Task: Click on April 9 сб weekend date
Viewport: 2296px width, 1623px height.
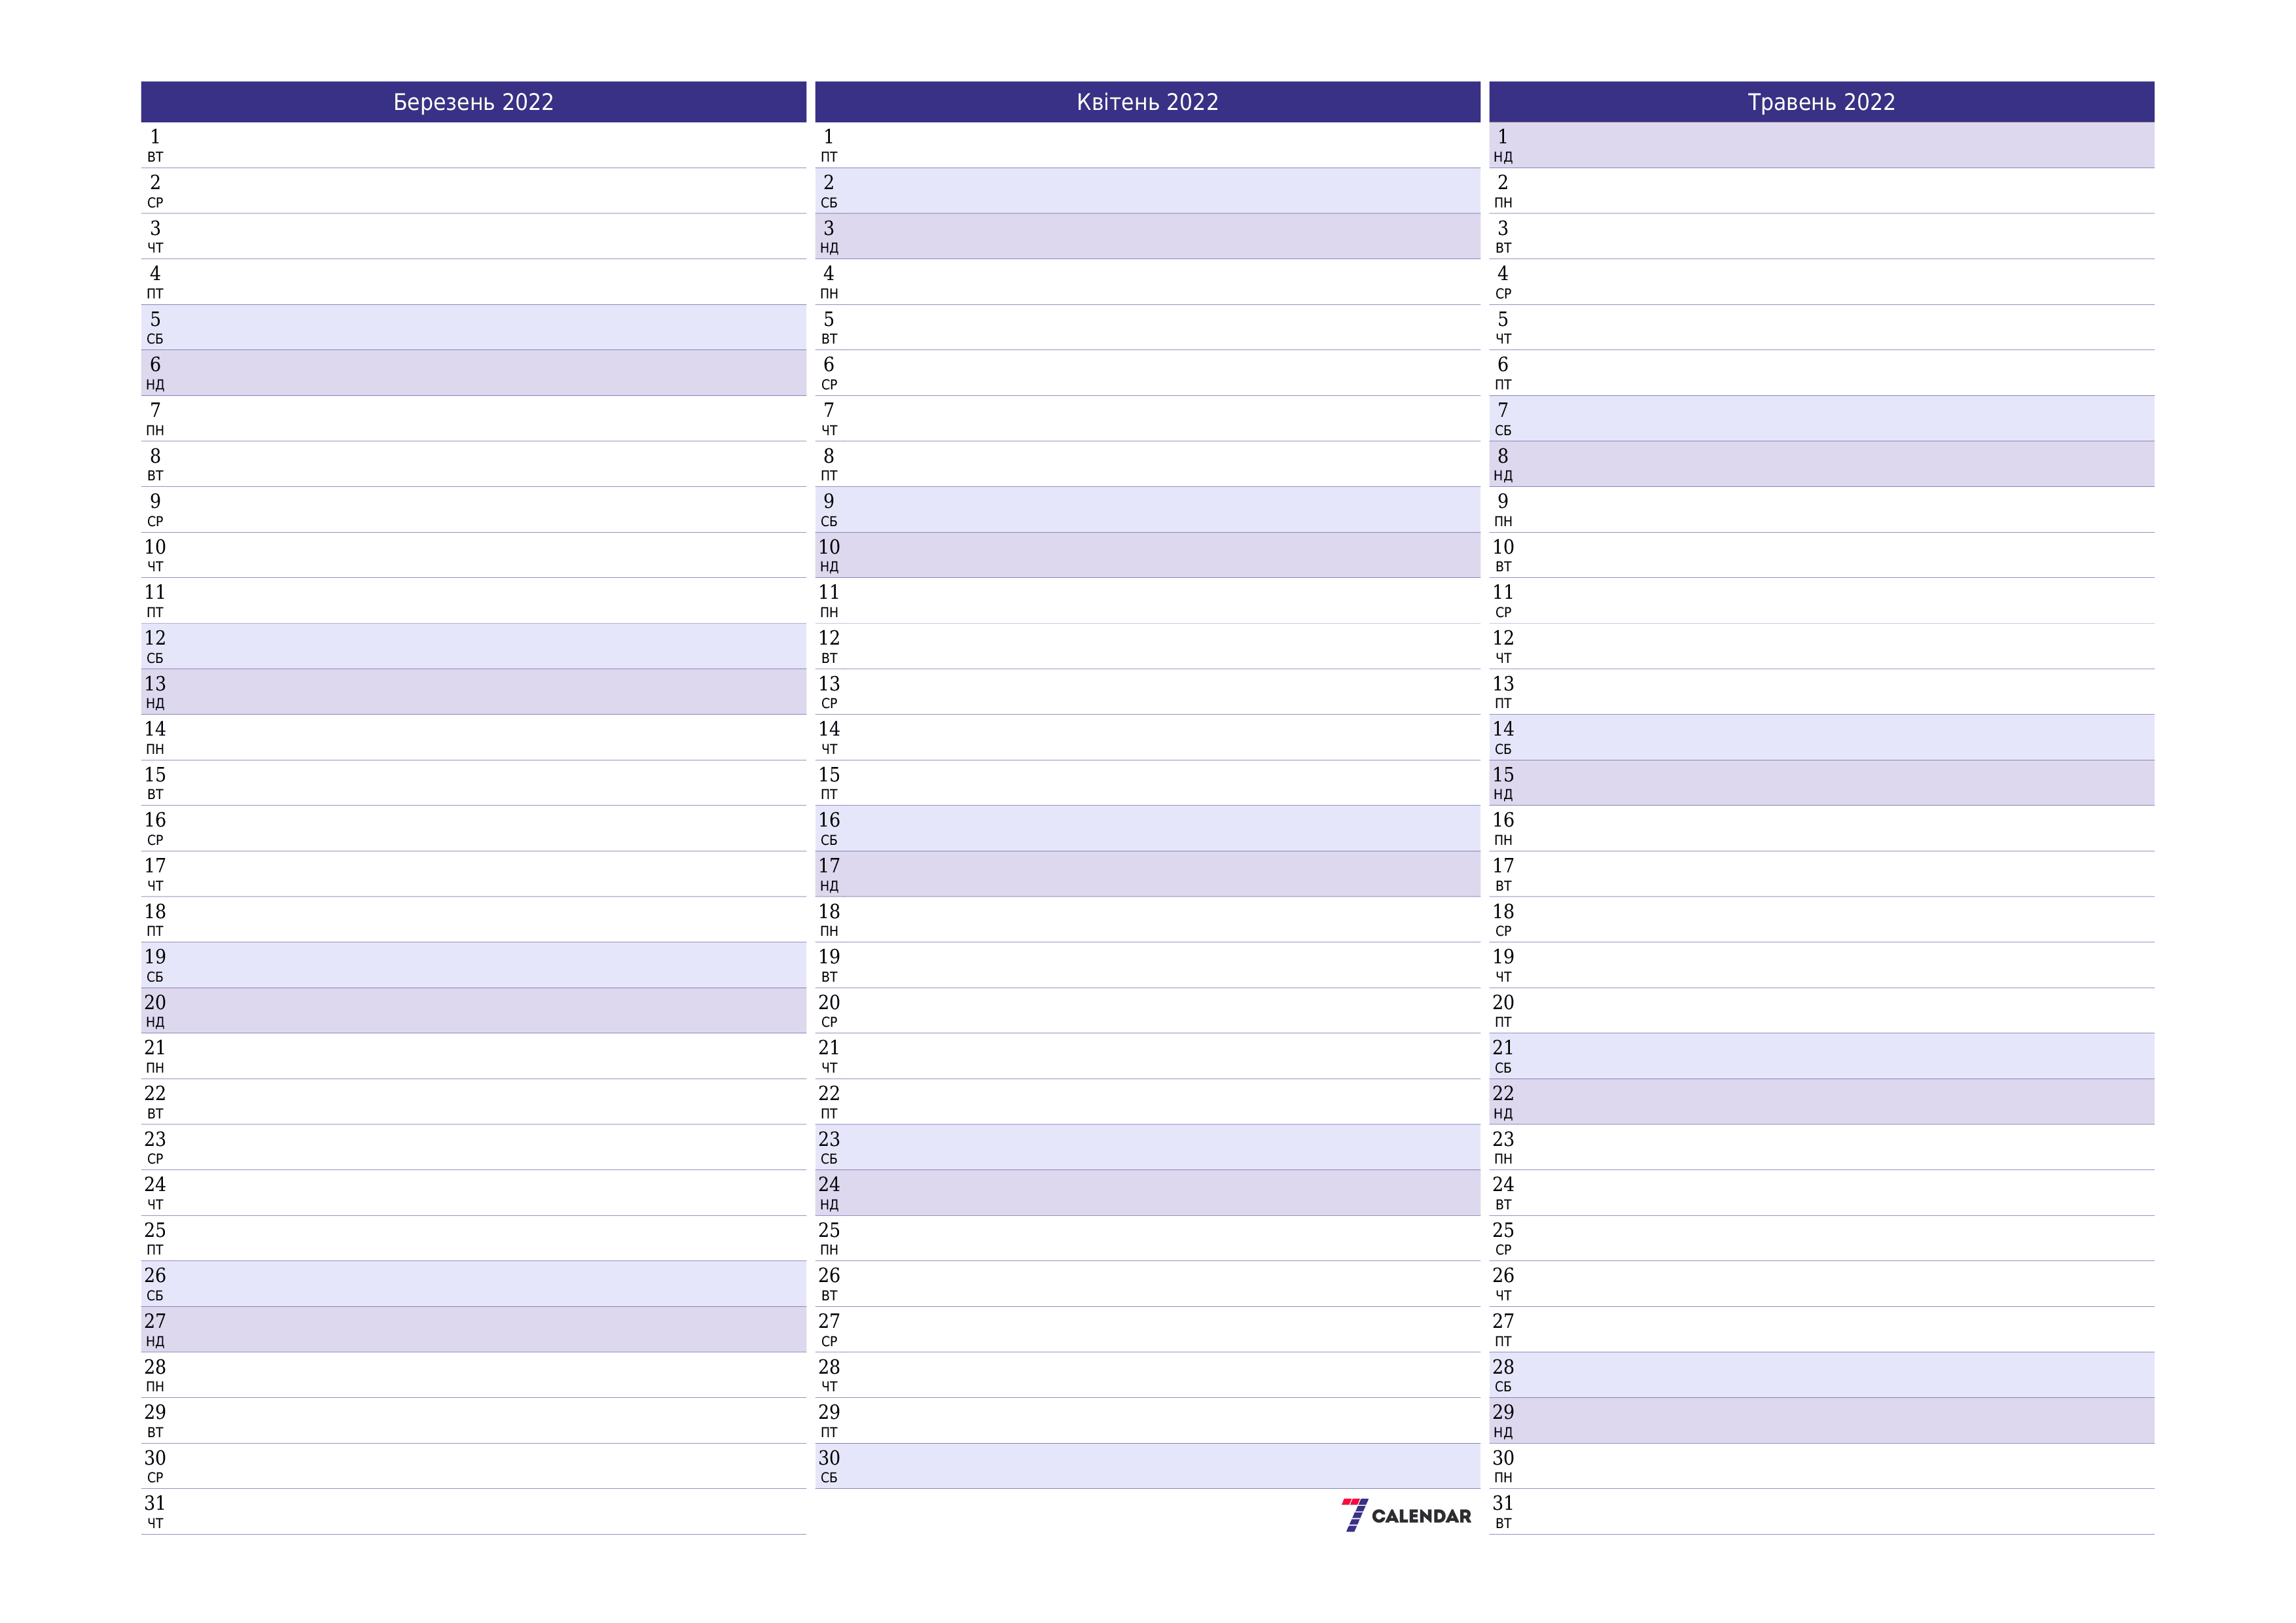Action: pyautogui.click(x=1147, y=501)
